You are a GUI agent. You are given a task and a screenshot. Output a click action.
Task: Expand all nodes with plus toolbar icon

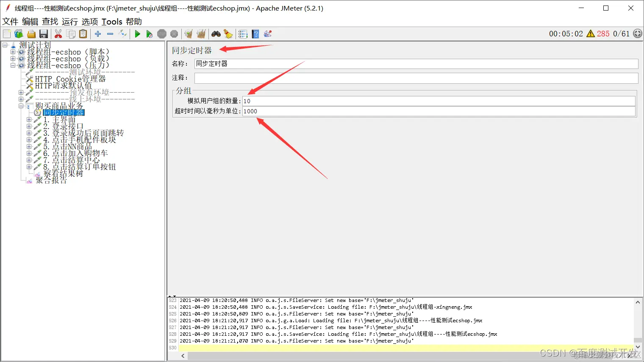98,34
